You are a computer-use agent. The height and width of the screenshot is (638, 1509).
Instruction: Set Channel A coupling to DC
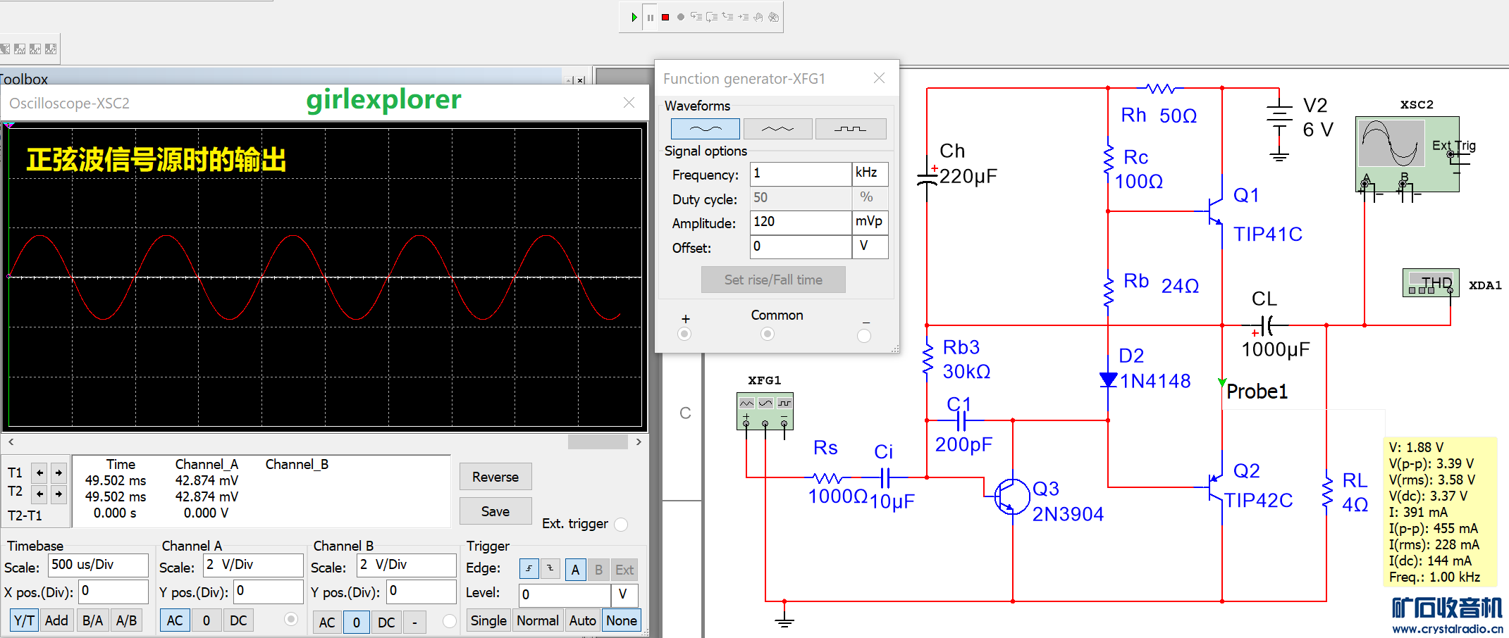pyautogui.click(x=238, y=620)
